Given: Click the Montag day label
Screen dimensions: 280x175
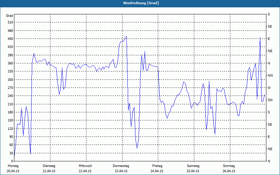Looking at the screenshot, I should point(13,166).
